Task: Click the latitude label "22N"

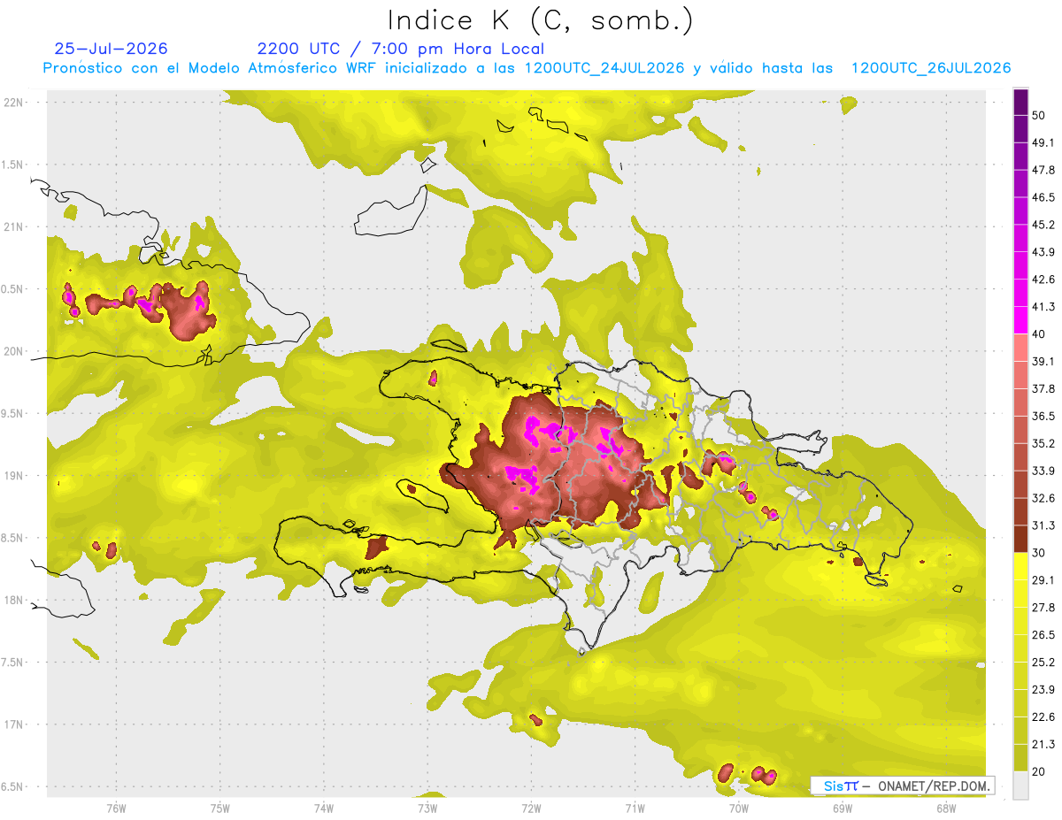Action: click(12, 102)
